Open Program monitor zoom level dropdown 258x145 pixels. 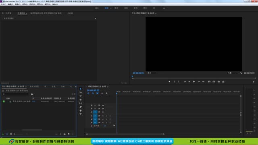click(x=152, y=73)
